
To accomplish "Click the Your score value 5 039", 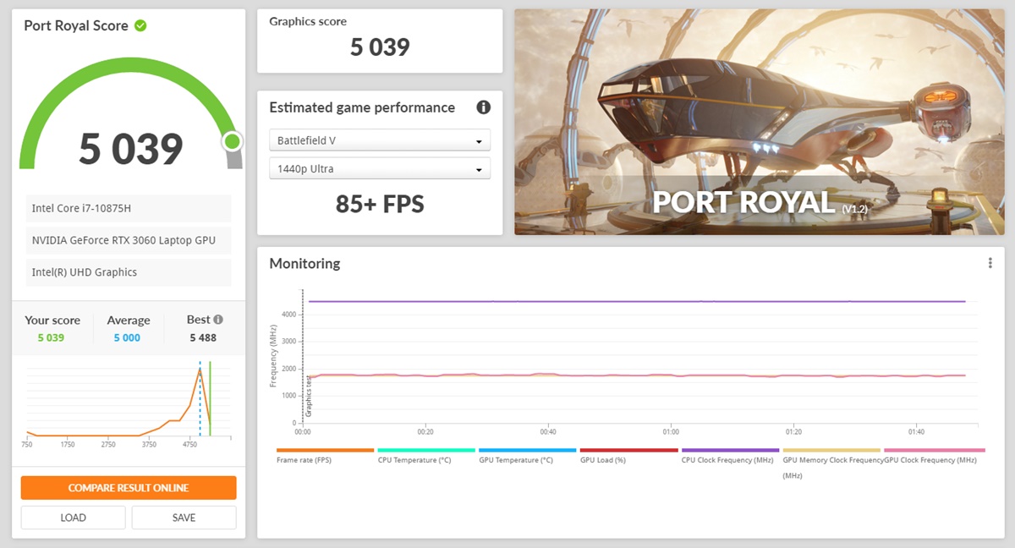I will [x=51, y=337].
